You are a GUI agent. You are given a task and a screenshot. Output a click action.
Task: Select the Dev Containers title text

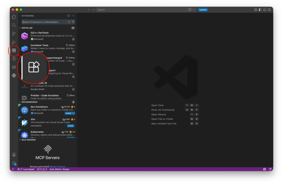pyautogui.click(x=39, y=107)
